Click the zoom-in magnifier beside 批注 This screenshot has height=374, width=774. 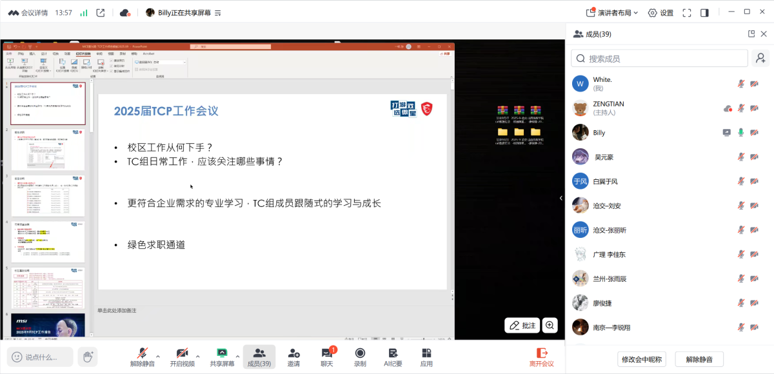coord(550,326)
